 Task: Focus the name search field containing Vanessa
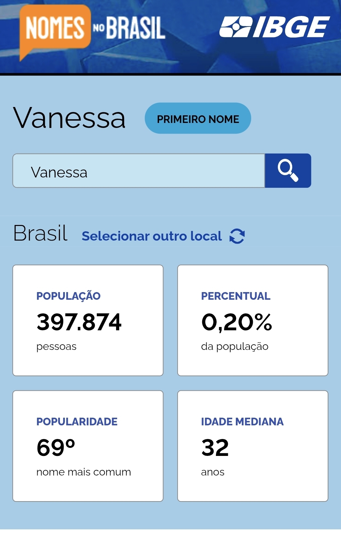[x=139, y=171]
